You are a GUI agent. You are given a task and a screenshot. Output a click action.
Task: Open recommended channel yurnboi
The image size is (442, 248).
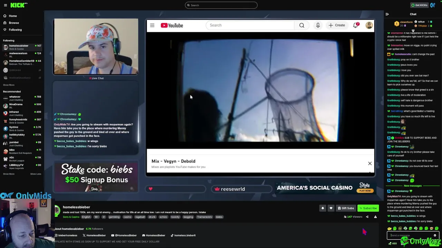[22, 144]
